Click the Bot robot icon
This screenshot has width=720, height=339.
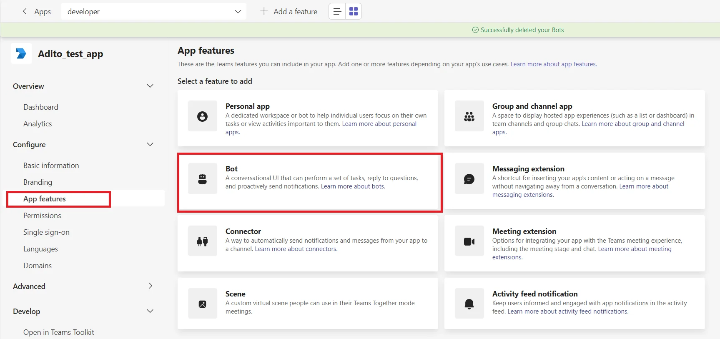203,179
